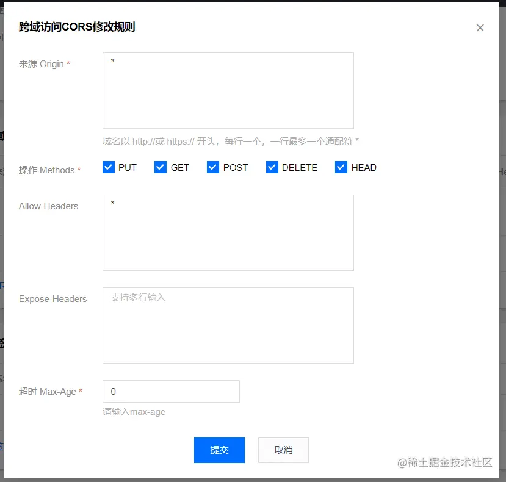506x482 pixels.
Task: Toggle the HEAD method checkbox
Action: coord(341,167)
